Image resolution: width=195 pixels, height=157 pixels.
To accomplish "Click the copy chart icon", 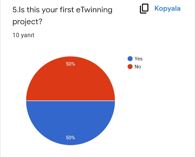I will (x=144, y=8).
